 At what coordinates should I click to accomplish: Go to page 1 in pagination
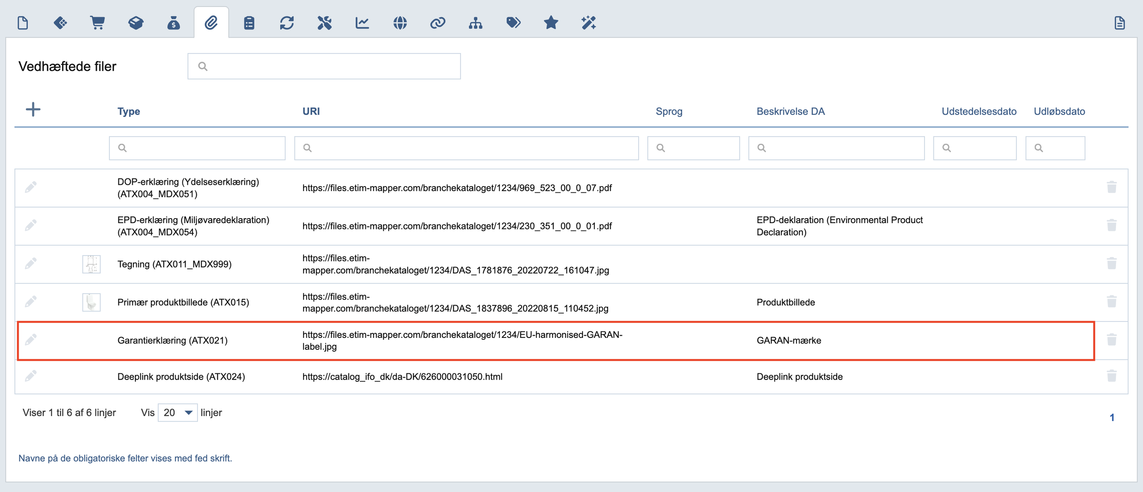[1112, 417]
